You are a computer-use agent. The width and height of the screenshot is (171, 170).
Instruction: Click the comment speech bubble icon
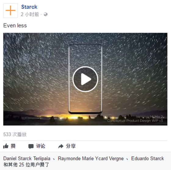pyautogui.click(x=31, y=146)
